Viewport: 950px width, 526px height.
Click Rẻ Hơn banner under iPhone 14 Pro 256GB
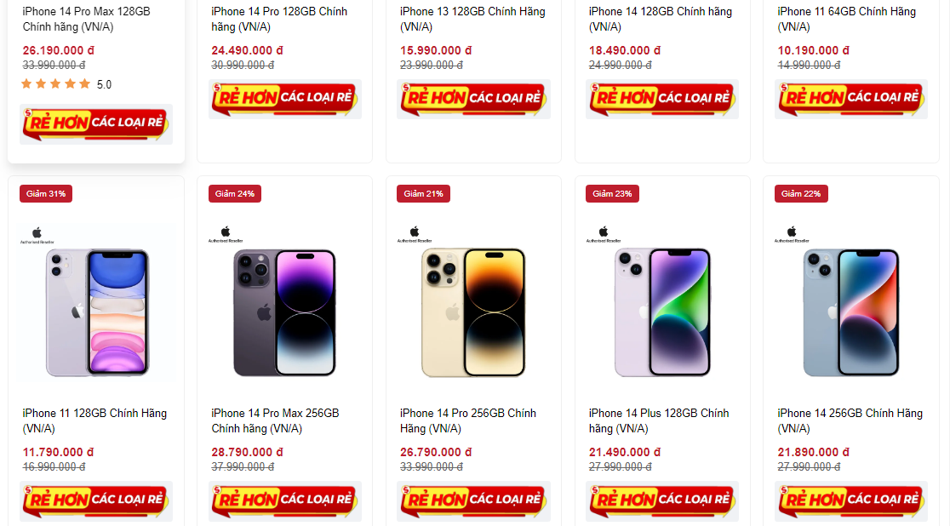tap(473, 500)
